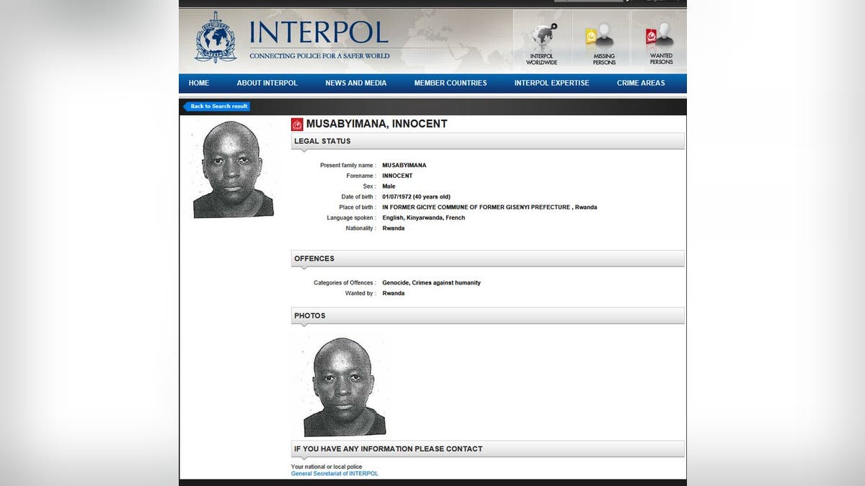Open the ABOUT INTERPOL menu
The height and width of the screenshot is (486, 865).
pyautogui.click(x=267, y=84)
